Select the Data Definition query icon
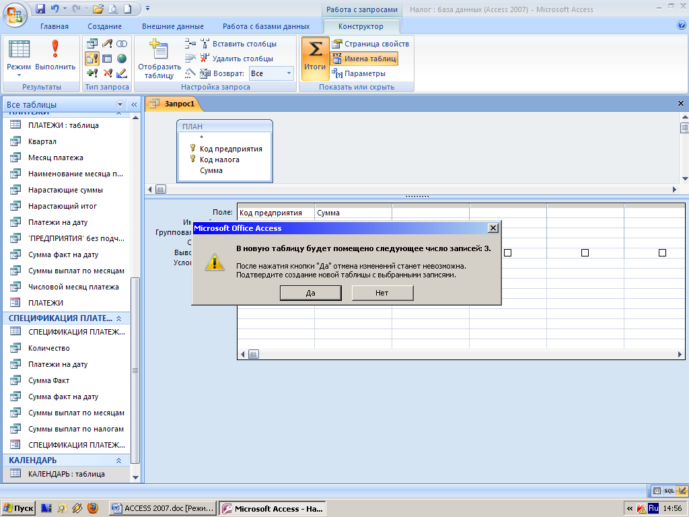This screenshot has width=689, height=517. (x=122, y=73)
